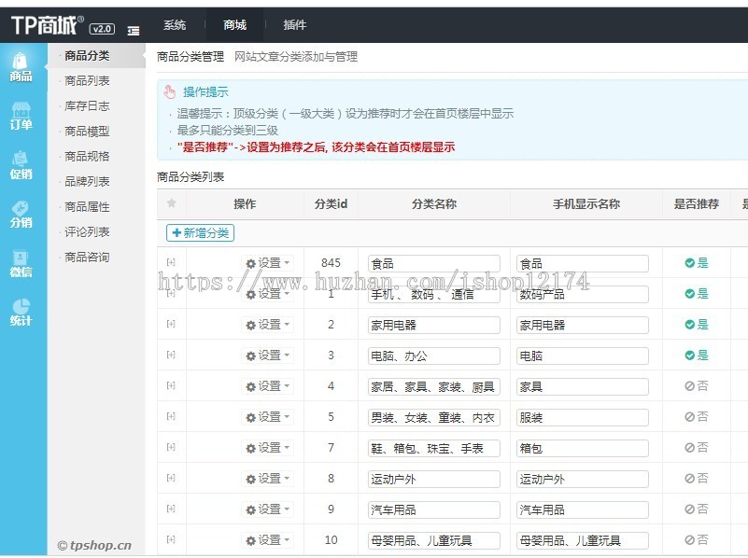Enable 是否推荐 for 家居、家具 row
This screenshot has height=558, width=748.
(697, 386)
